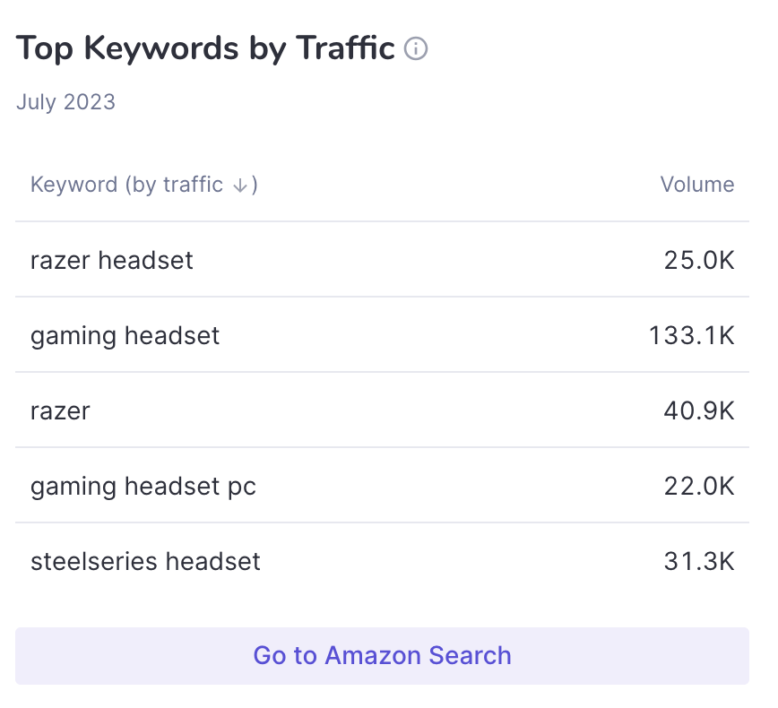Click the 31.3K volume value
The width and height of the screenshot is (778, 708).
tap(699, 562)
